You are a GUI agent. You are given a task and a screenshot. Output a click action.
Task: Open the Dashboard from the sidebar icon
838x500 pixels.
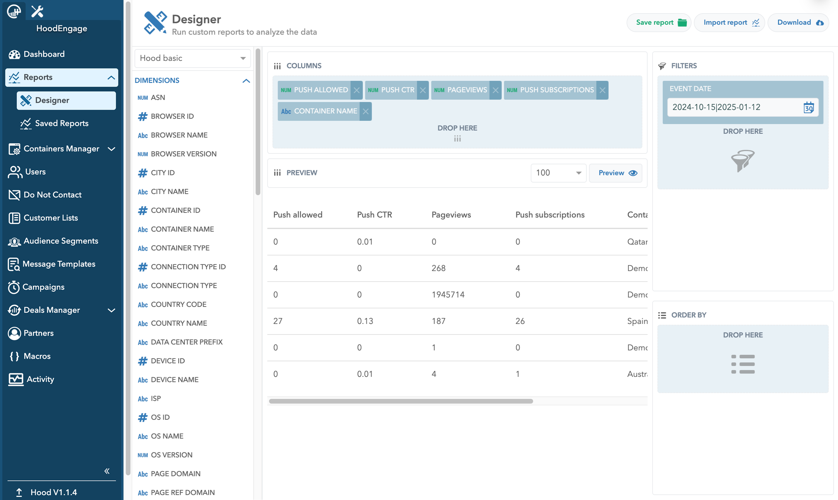14,54
